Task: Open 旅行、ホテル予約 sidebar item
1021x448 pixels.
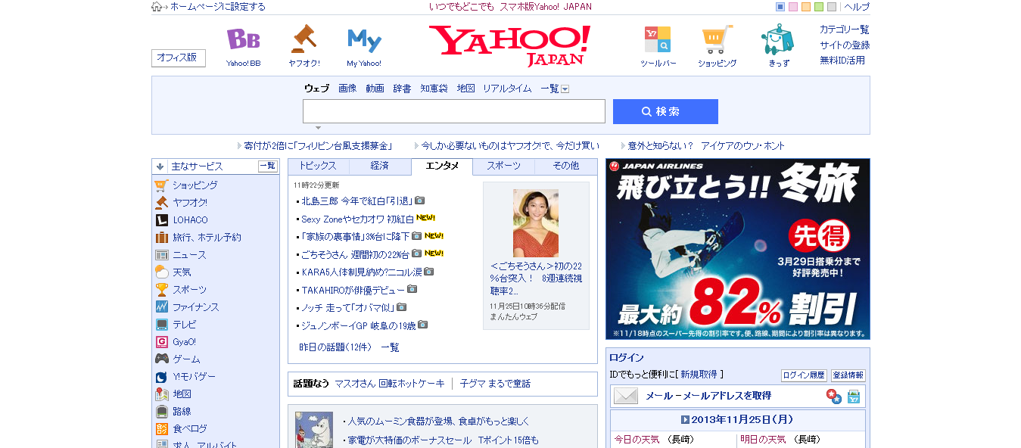Action: point(207,238)
